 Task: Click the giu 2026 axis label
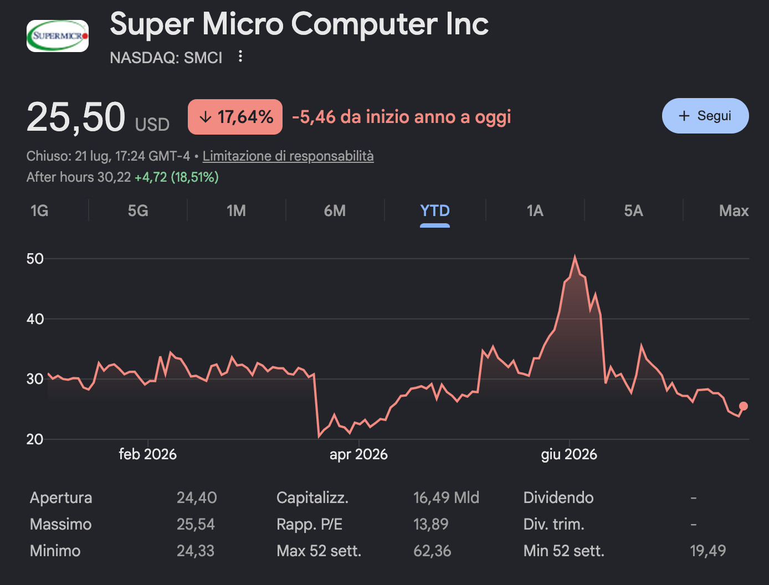569,455
